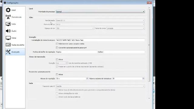Screen dimensions: 194x109
Task: Enable Converter automaticamente para mp4
Action: coord(57,48)
